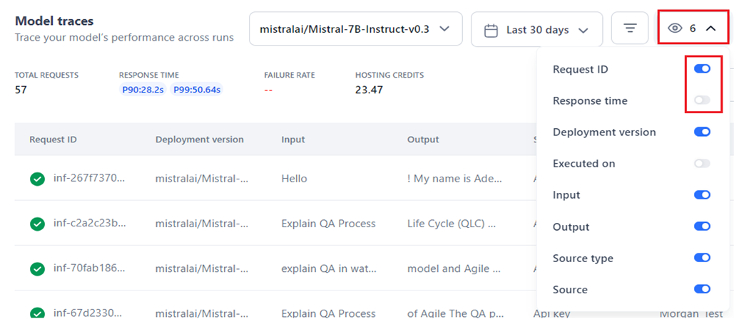
Task: Collapse the column menu using the chevron
Action: [x=710, y=28]
